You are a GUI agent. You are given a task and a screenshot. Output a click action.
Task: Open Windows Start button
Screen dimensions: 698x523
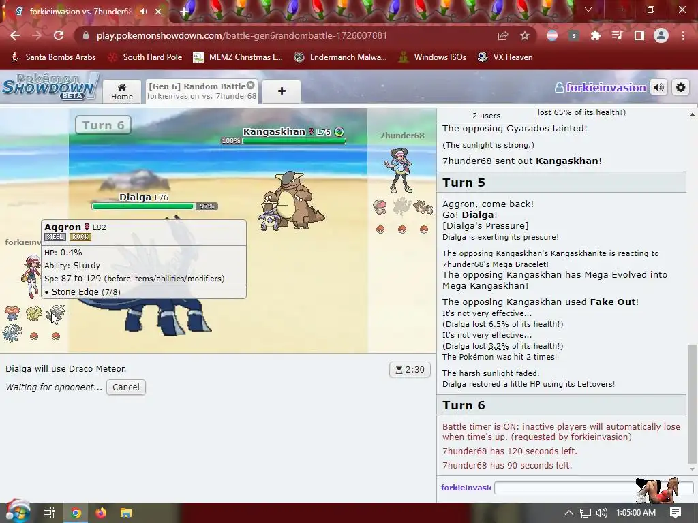coord(17,513)
